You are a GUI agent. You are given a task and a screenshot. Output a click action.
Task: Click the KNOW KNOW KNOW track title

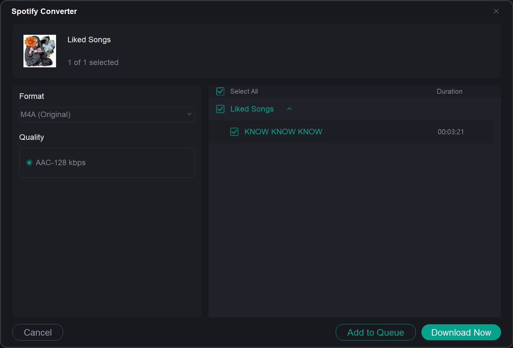[x=283, y=132]
